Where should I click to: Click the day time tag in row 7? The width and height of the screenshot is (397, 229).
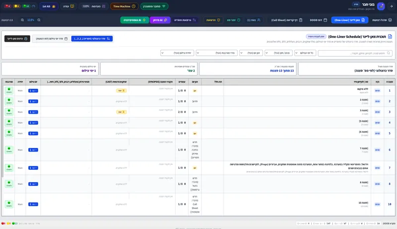195,168
